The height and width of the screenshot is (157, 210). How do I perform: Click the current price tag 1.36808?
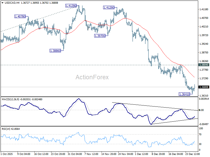pos(204,87)
